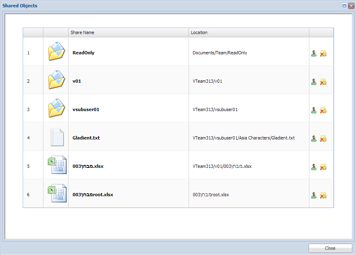Delete the Gladient.txt share with red-X icon

point(323,139)
